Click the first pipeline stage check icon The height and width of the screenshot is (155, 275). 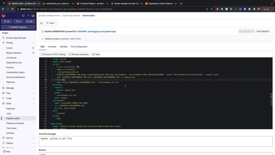[240, 31]
